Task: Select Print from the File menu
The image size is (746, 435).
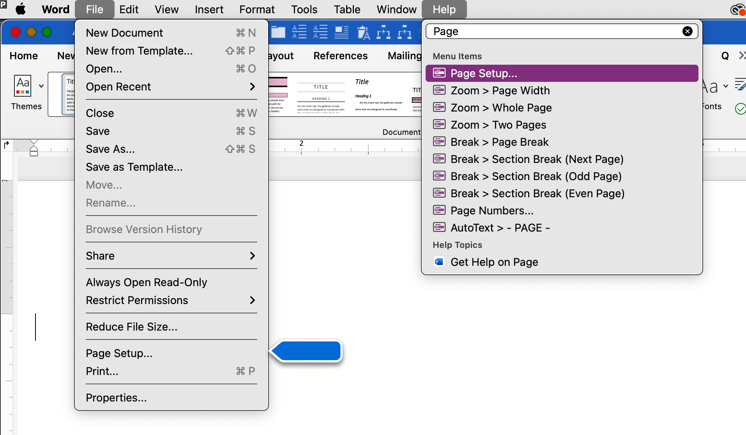Action: tap(171, 371)
